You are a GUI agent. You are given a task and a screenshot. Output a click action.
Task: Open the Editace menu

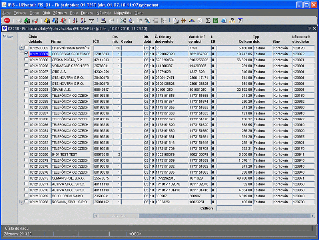pyautogui.click(x=20, y=13)
